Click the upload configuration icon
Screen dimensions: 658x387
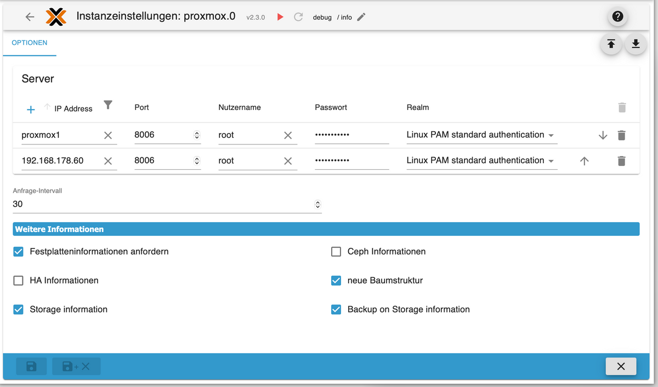coord(611,44)
